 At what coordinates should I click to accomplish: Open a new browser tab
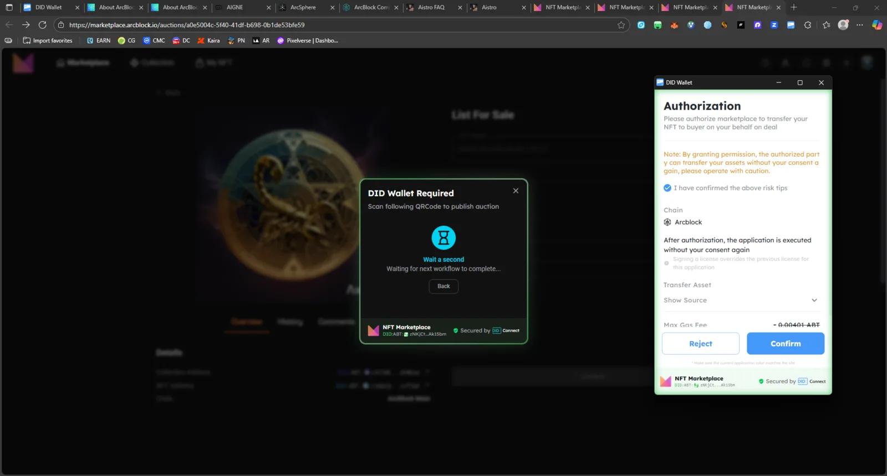[x=794, y=7]
